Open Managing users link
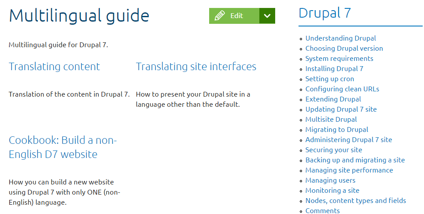 point(331,180)
